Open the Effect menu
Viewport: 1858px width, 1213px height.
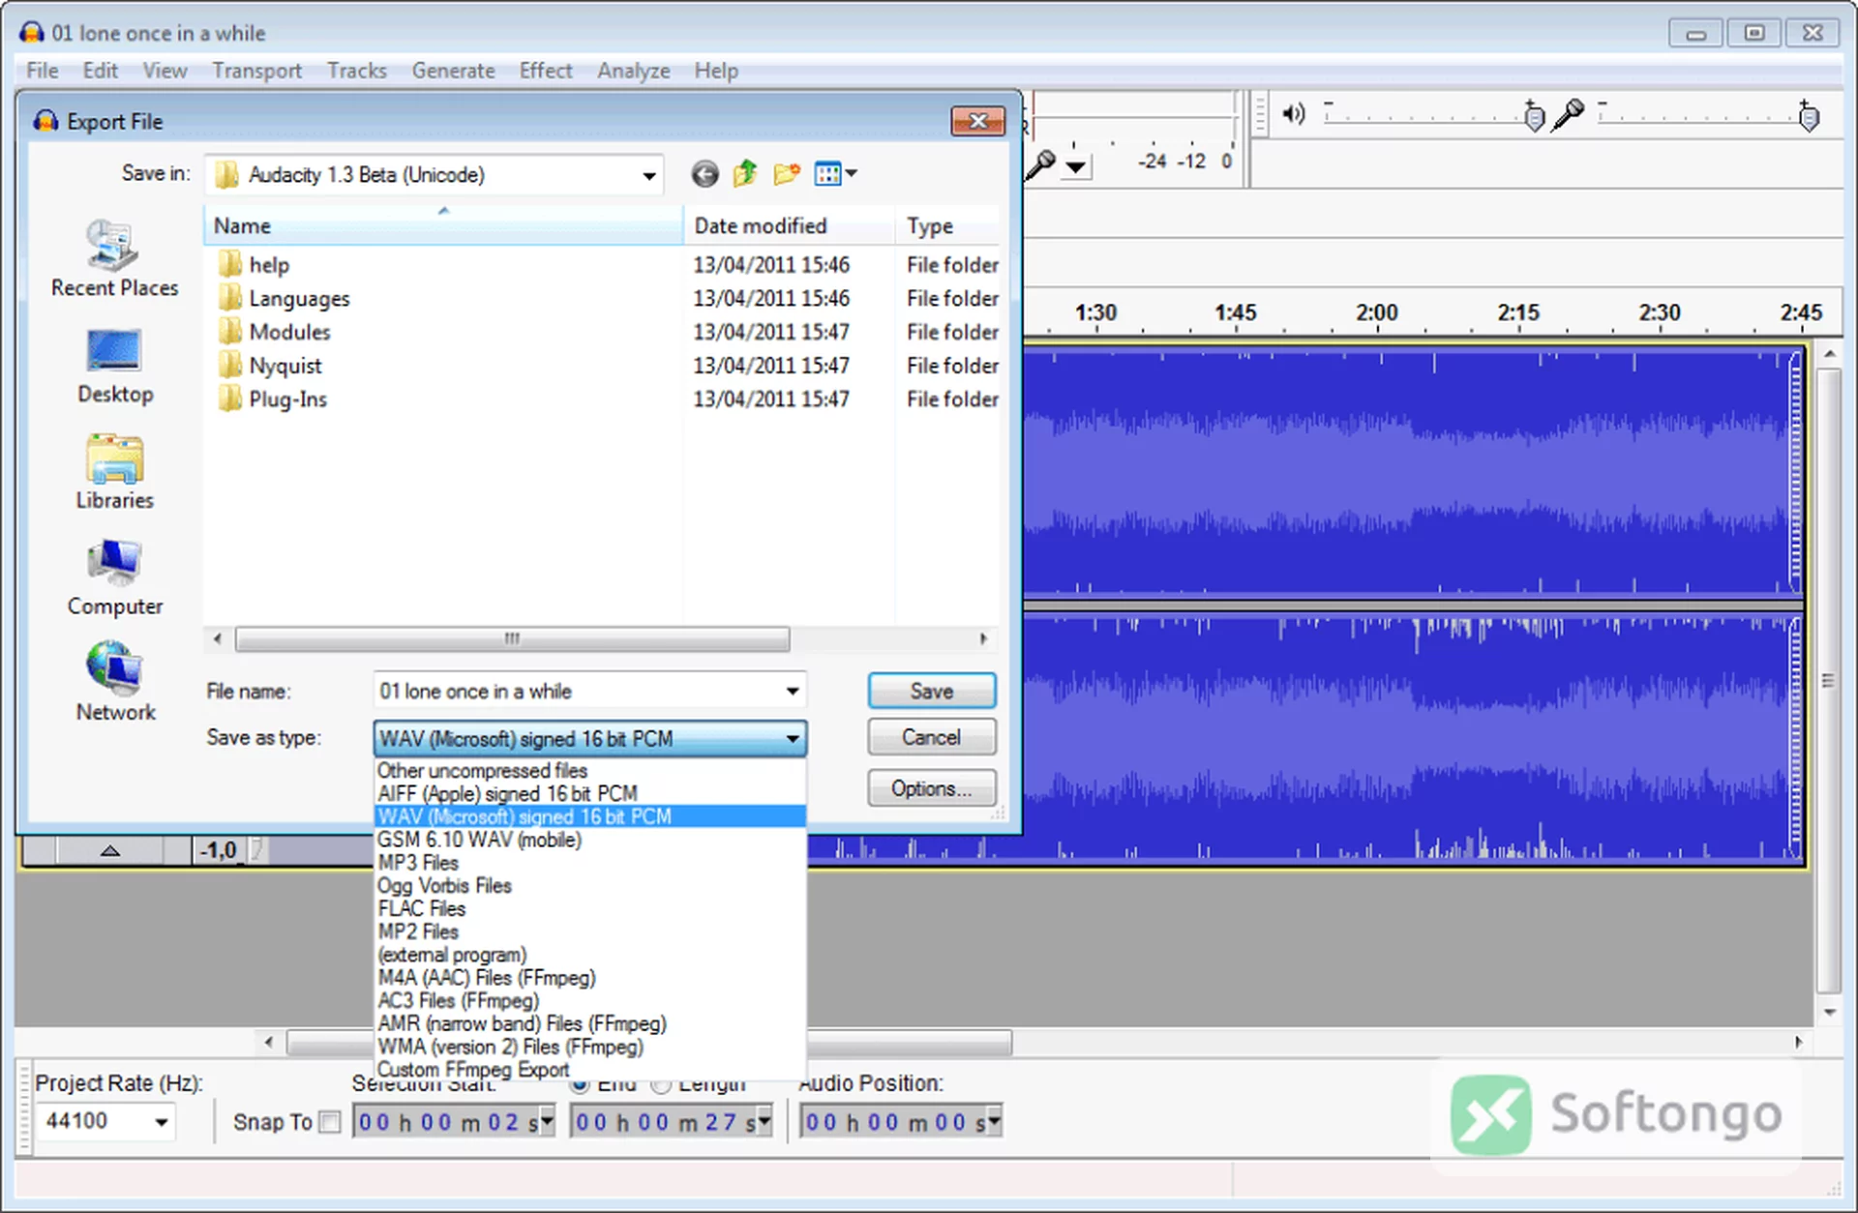coord(546,71)
